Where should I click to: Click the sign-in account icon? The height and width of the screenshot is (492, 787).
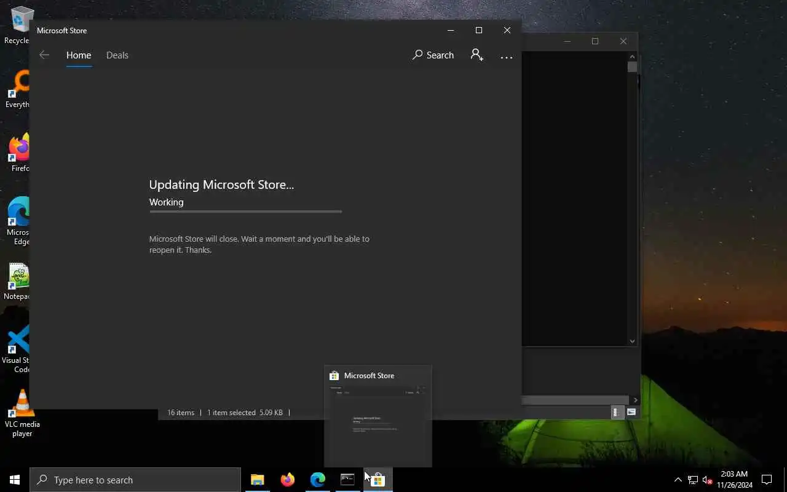[x=477, y=55]
